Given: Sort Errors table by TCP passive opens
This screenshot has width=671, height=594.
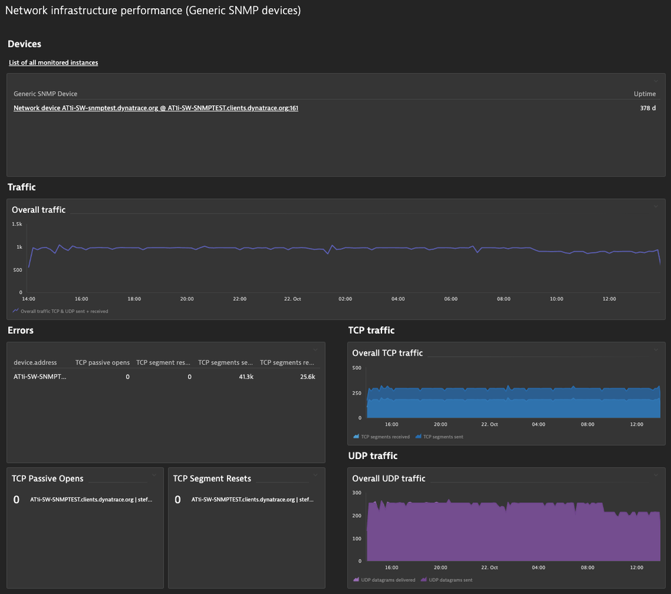Looking at the screenshot, I should [102, 363].
